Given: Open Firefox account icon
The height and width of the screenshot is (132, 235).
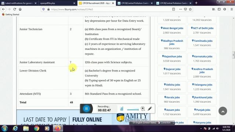Looking at the screenshot, I should click(x=225, y=9).
